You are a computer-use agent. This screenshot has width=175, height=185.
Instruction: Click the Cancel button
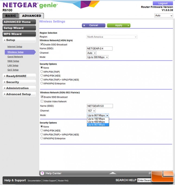point(94,25)
